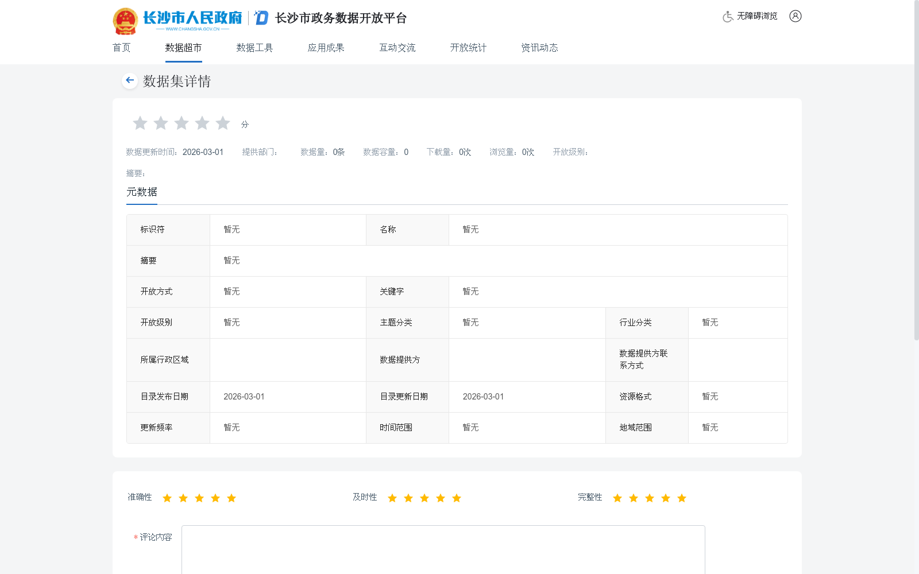
Task: Set 准确性 rating to five stars
Action: tap(231, 498)
